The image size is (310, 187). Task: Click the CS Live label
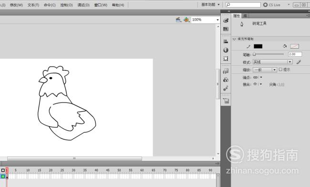(x=274, y=5)
